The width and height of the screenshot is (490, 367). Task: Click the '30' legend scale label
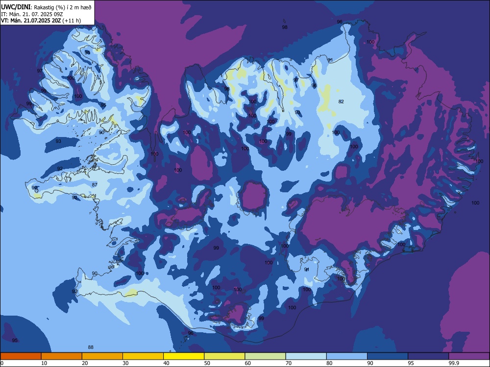[125, 363]
